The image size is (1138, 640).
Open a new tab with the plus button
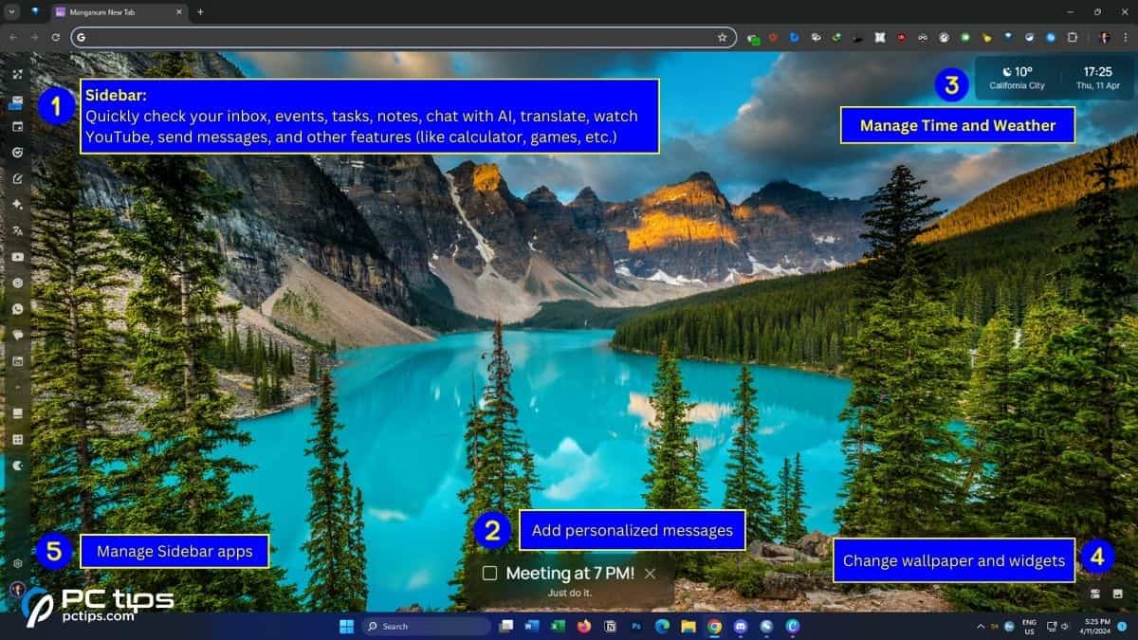click(199, 12)
